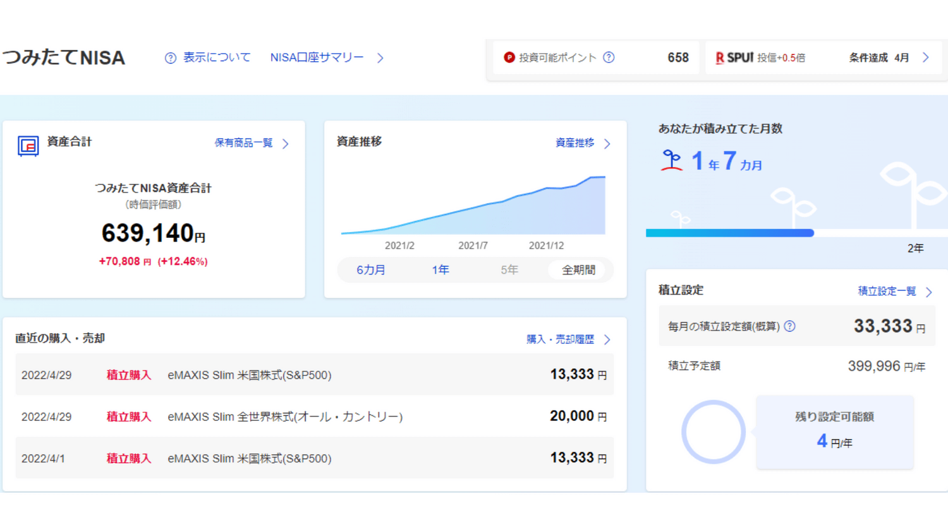Click the asset trend area chart
Screen dimensions: 948x532
[x=473, y=205]
